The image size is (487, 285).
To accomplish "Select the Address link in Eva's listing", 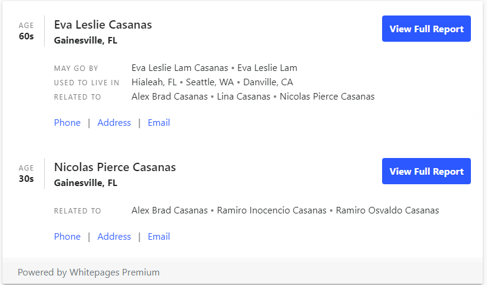I will click(x=114, y=123).
